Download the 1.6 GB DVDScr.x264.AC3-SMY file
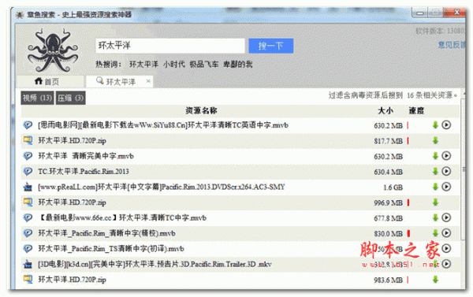The height and width of the screenshot is (297, 473). click(x=435, y=187)
